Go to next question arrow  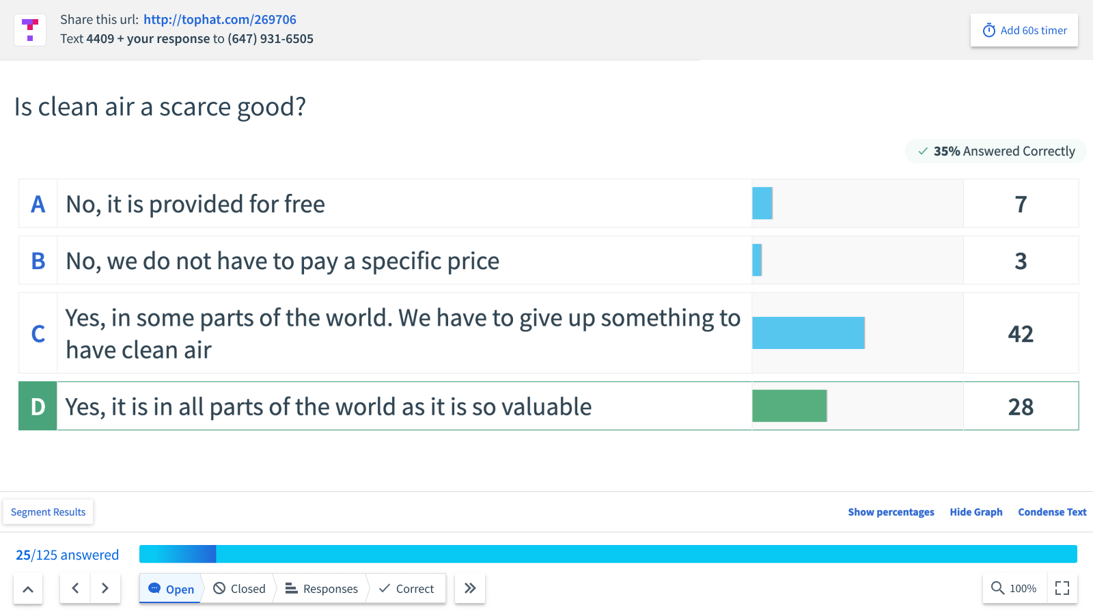click(105, 588)
